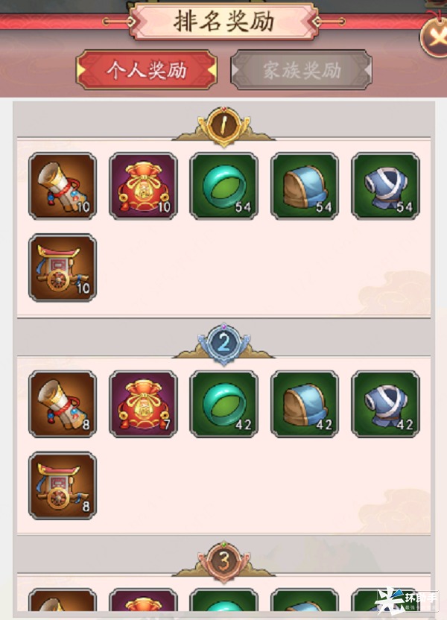The height and width of the screenshot is (620, 447).
Task: Tap the rank 1 scroll reward icon
Action: coord(63,186)
